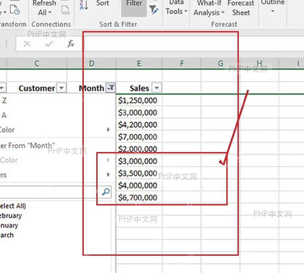304x273 pixels.
Task: Select the cell showing $4,200,000
Action: 139,125
